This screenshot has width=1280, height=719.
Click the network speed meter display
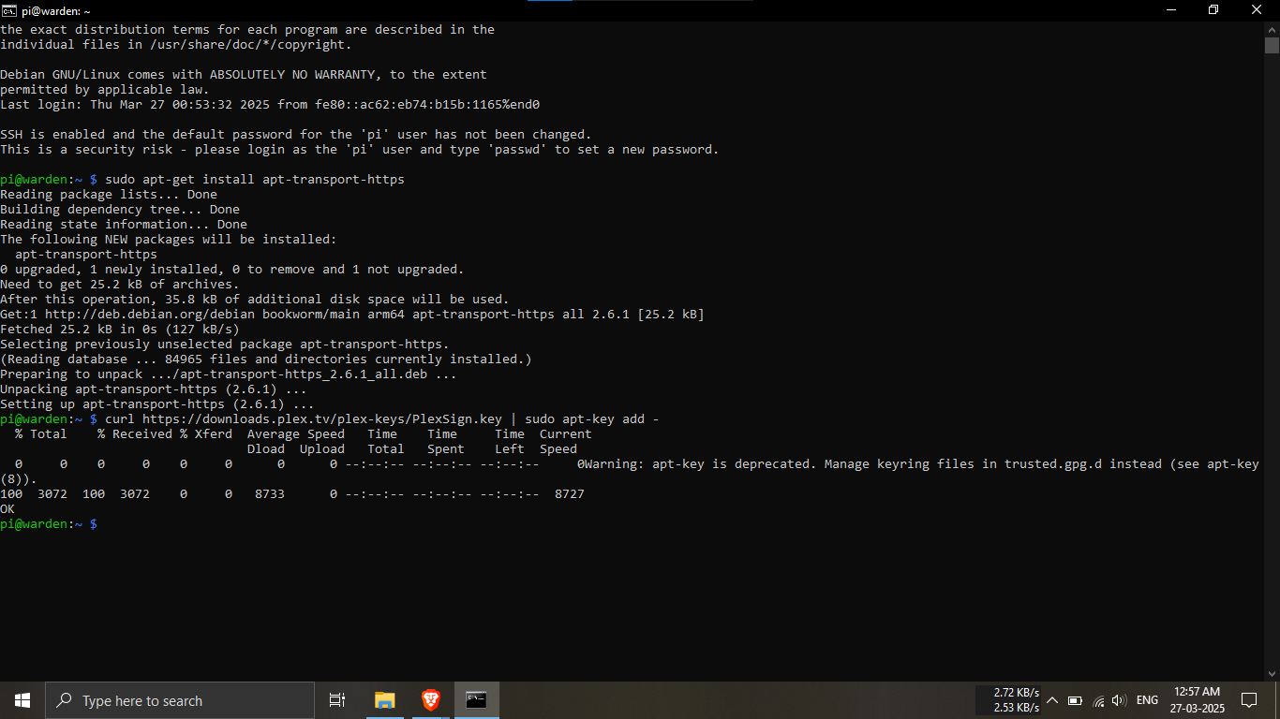(x=1016, y=700)
